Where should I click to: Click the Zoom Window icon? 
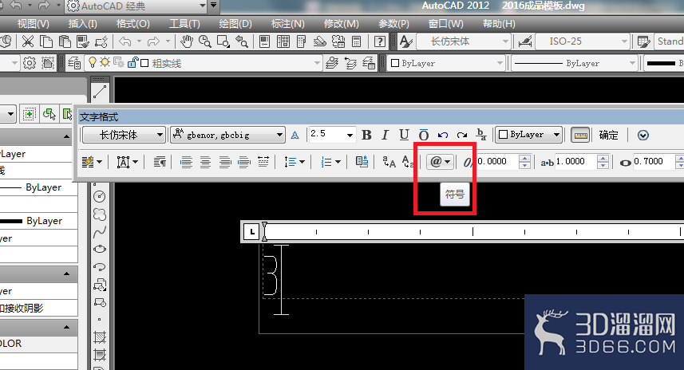coord(223,41)
